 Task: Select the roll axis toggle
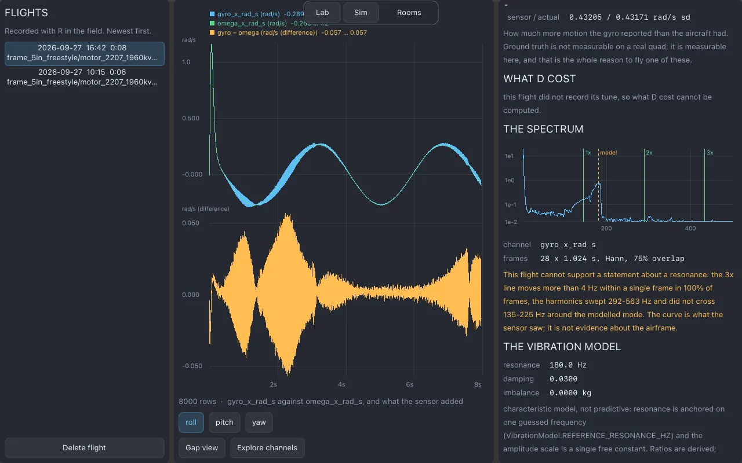pos(191,422)
